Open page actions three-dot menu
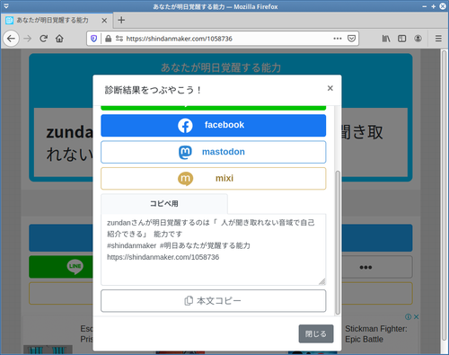The image size is (449, 355). tap(338, 39)
